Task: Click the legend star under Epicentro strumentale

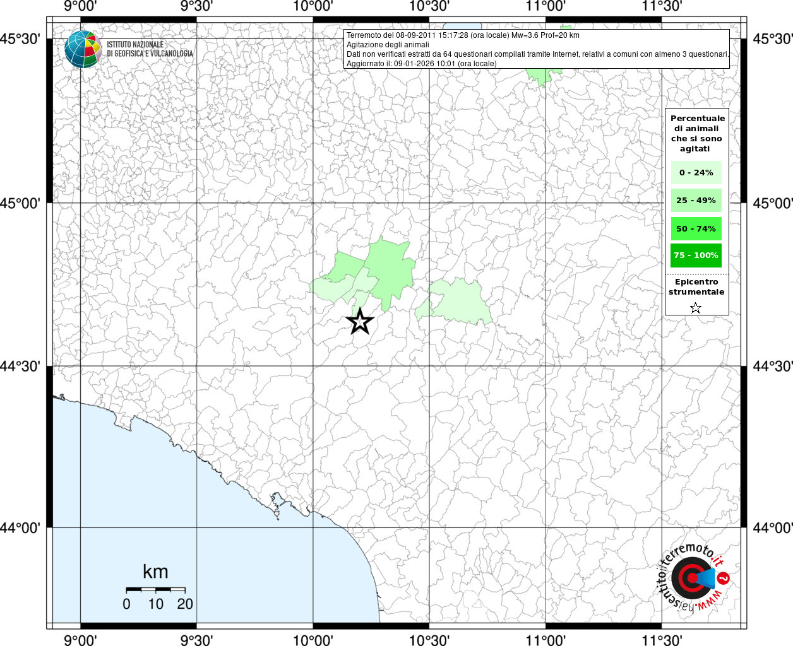Action: click(696, 308)
